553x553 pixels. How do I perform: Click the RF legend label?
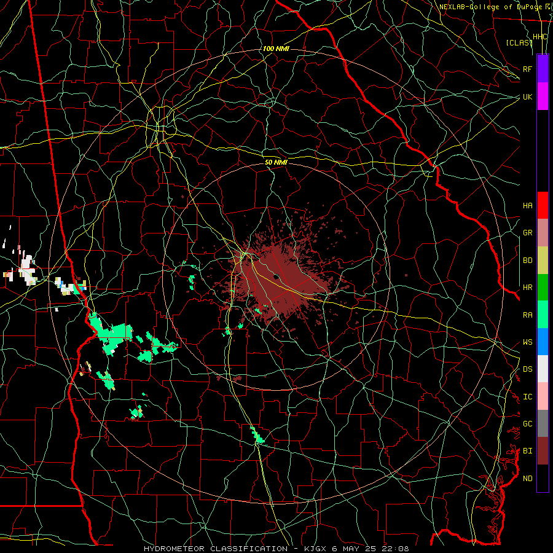click(x=527, y=69)
